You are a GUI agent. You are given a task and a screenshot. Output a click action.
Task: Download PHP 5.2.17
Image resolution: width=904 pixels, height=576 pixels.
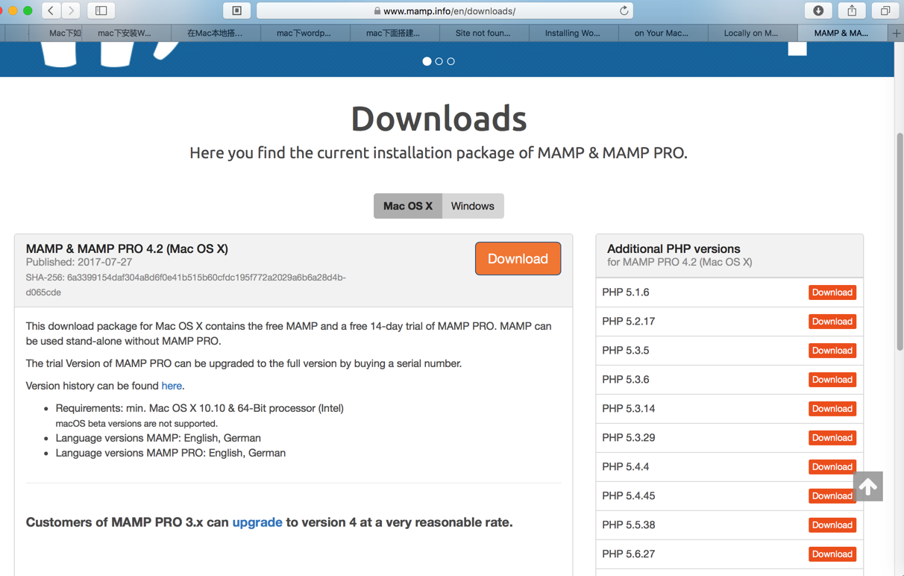(832, 322)
